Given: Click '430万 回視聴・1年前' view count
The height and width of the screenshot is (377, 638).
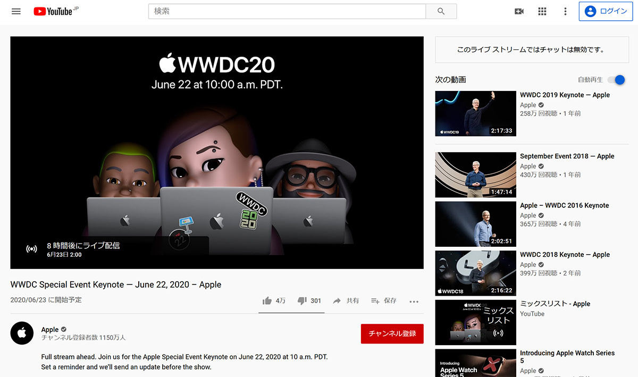Looking at the screenshot, I should (550, 174).
